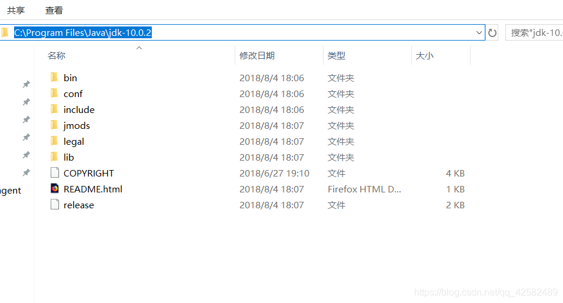Select the jmods folder name

click(77, 126)
